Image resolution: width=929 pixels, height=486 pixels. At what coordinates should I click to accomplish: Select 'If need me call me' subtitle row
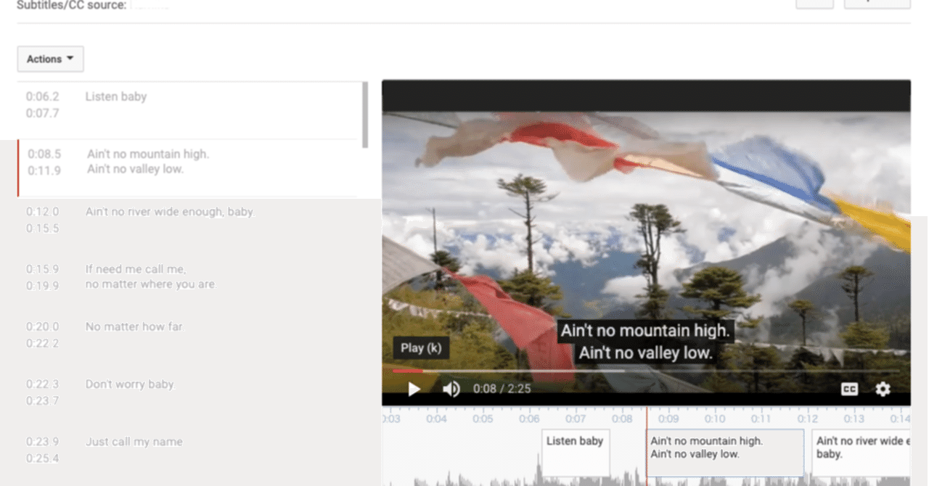(189, 284)
